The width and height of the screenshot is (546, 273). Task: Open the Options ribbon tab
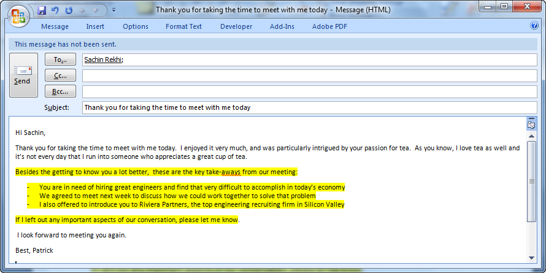point(136,26)
